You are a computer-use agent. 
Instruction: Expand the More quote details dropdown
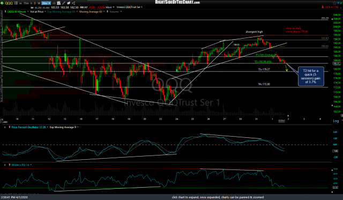[x=110, y=7]
